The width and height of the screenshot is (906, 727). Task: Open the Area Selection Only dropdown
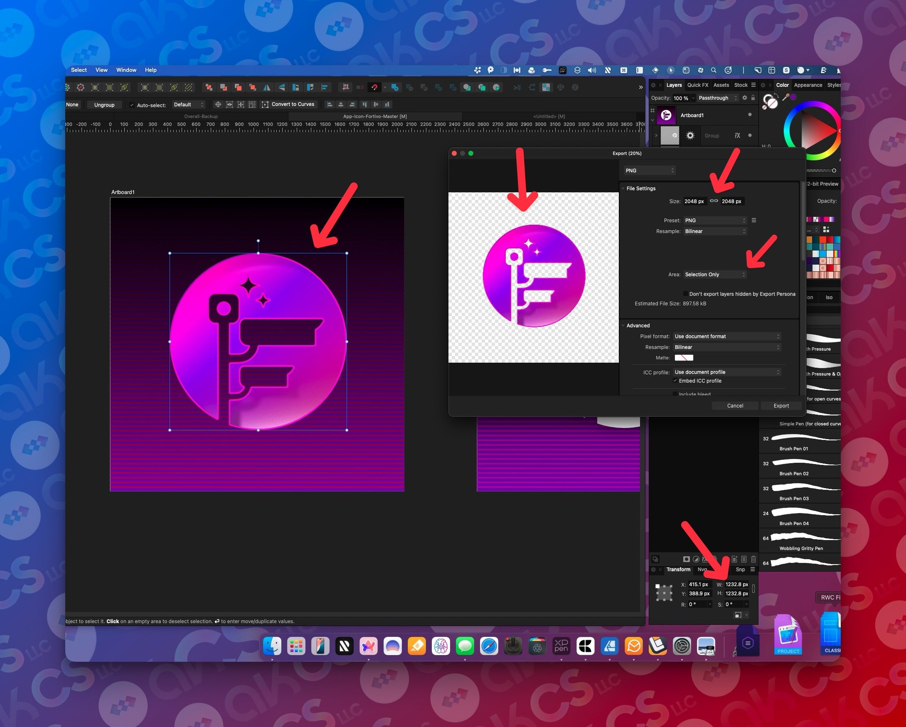(x=715, y=274)
